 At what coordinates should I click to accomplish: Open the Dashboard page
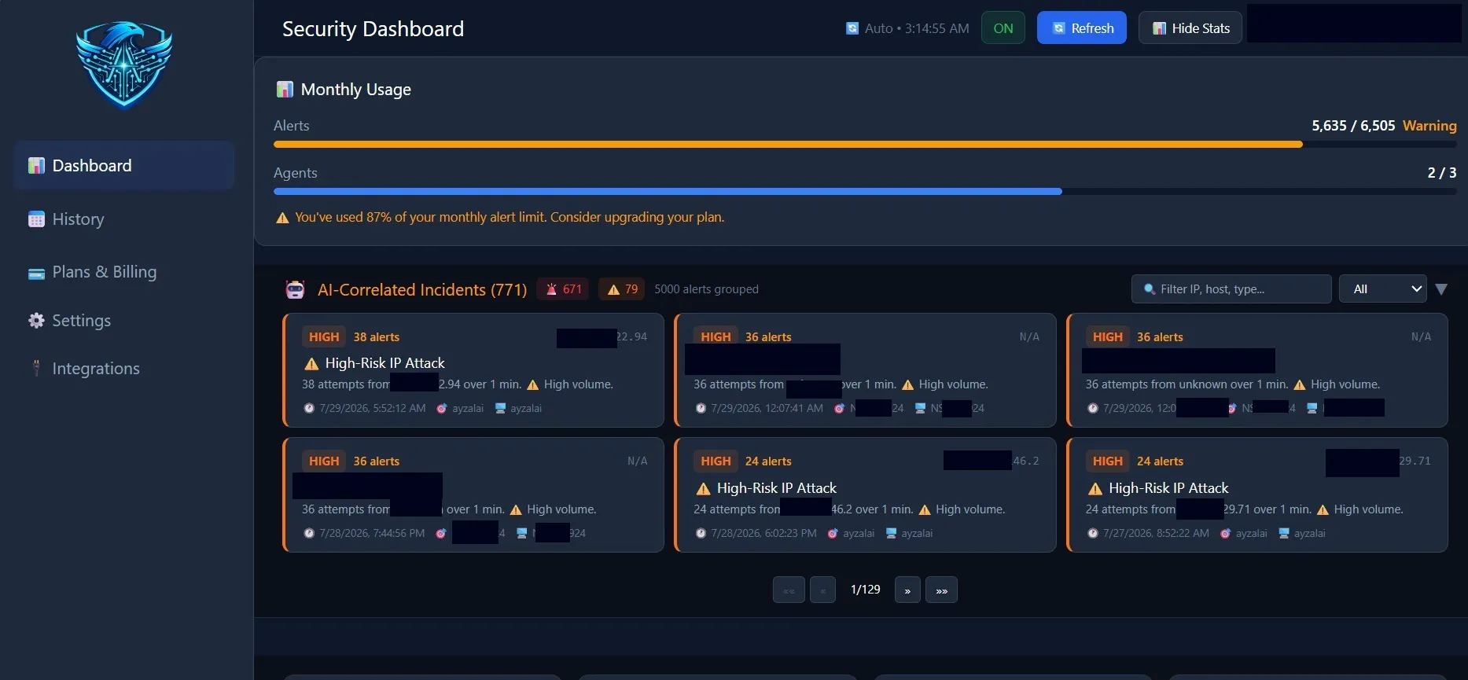click(123, 166)
